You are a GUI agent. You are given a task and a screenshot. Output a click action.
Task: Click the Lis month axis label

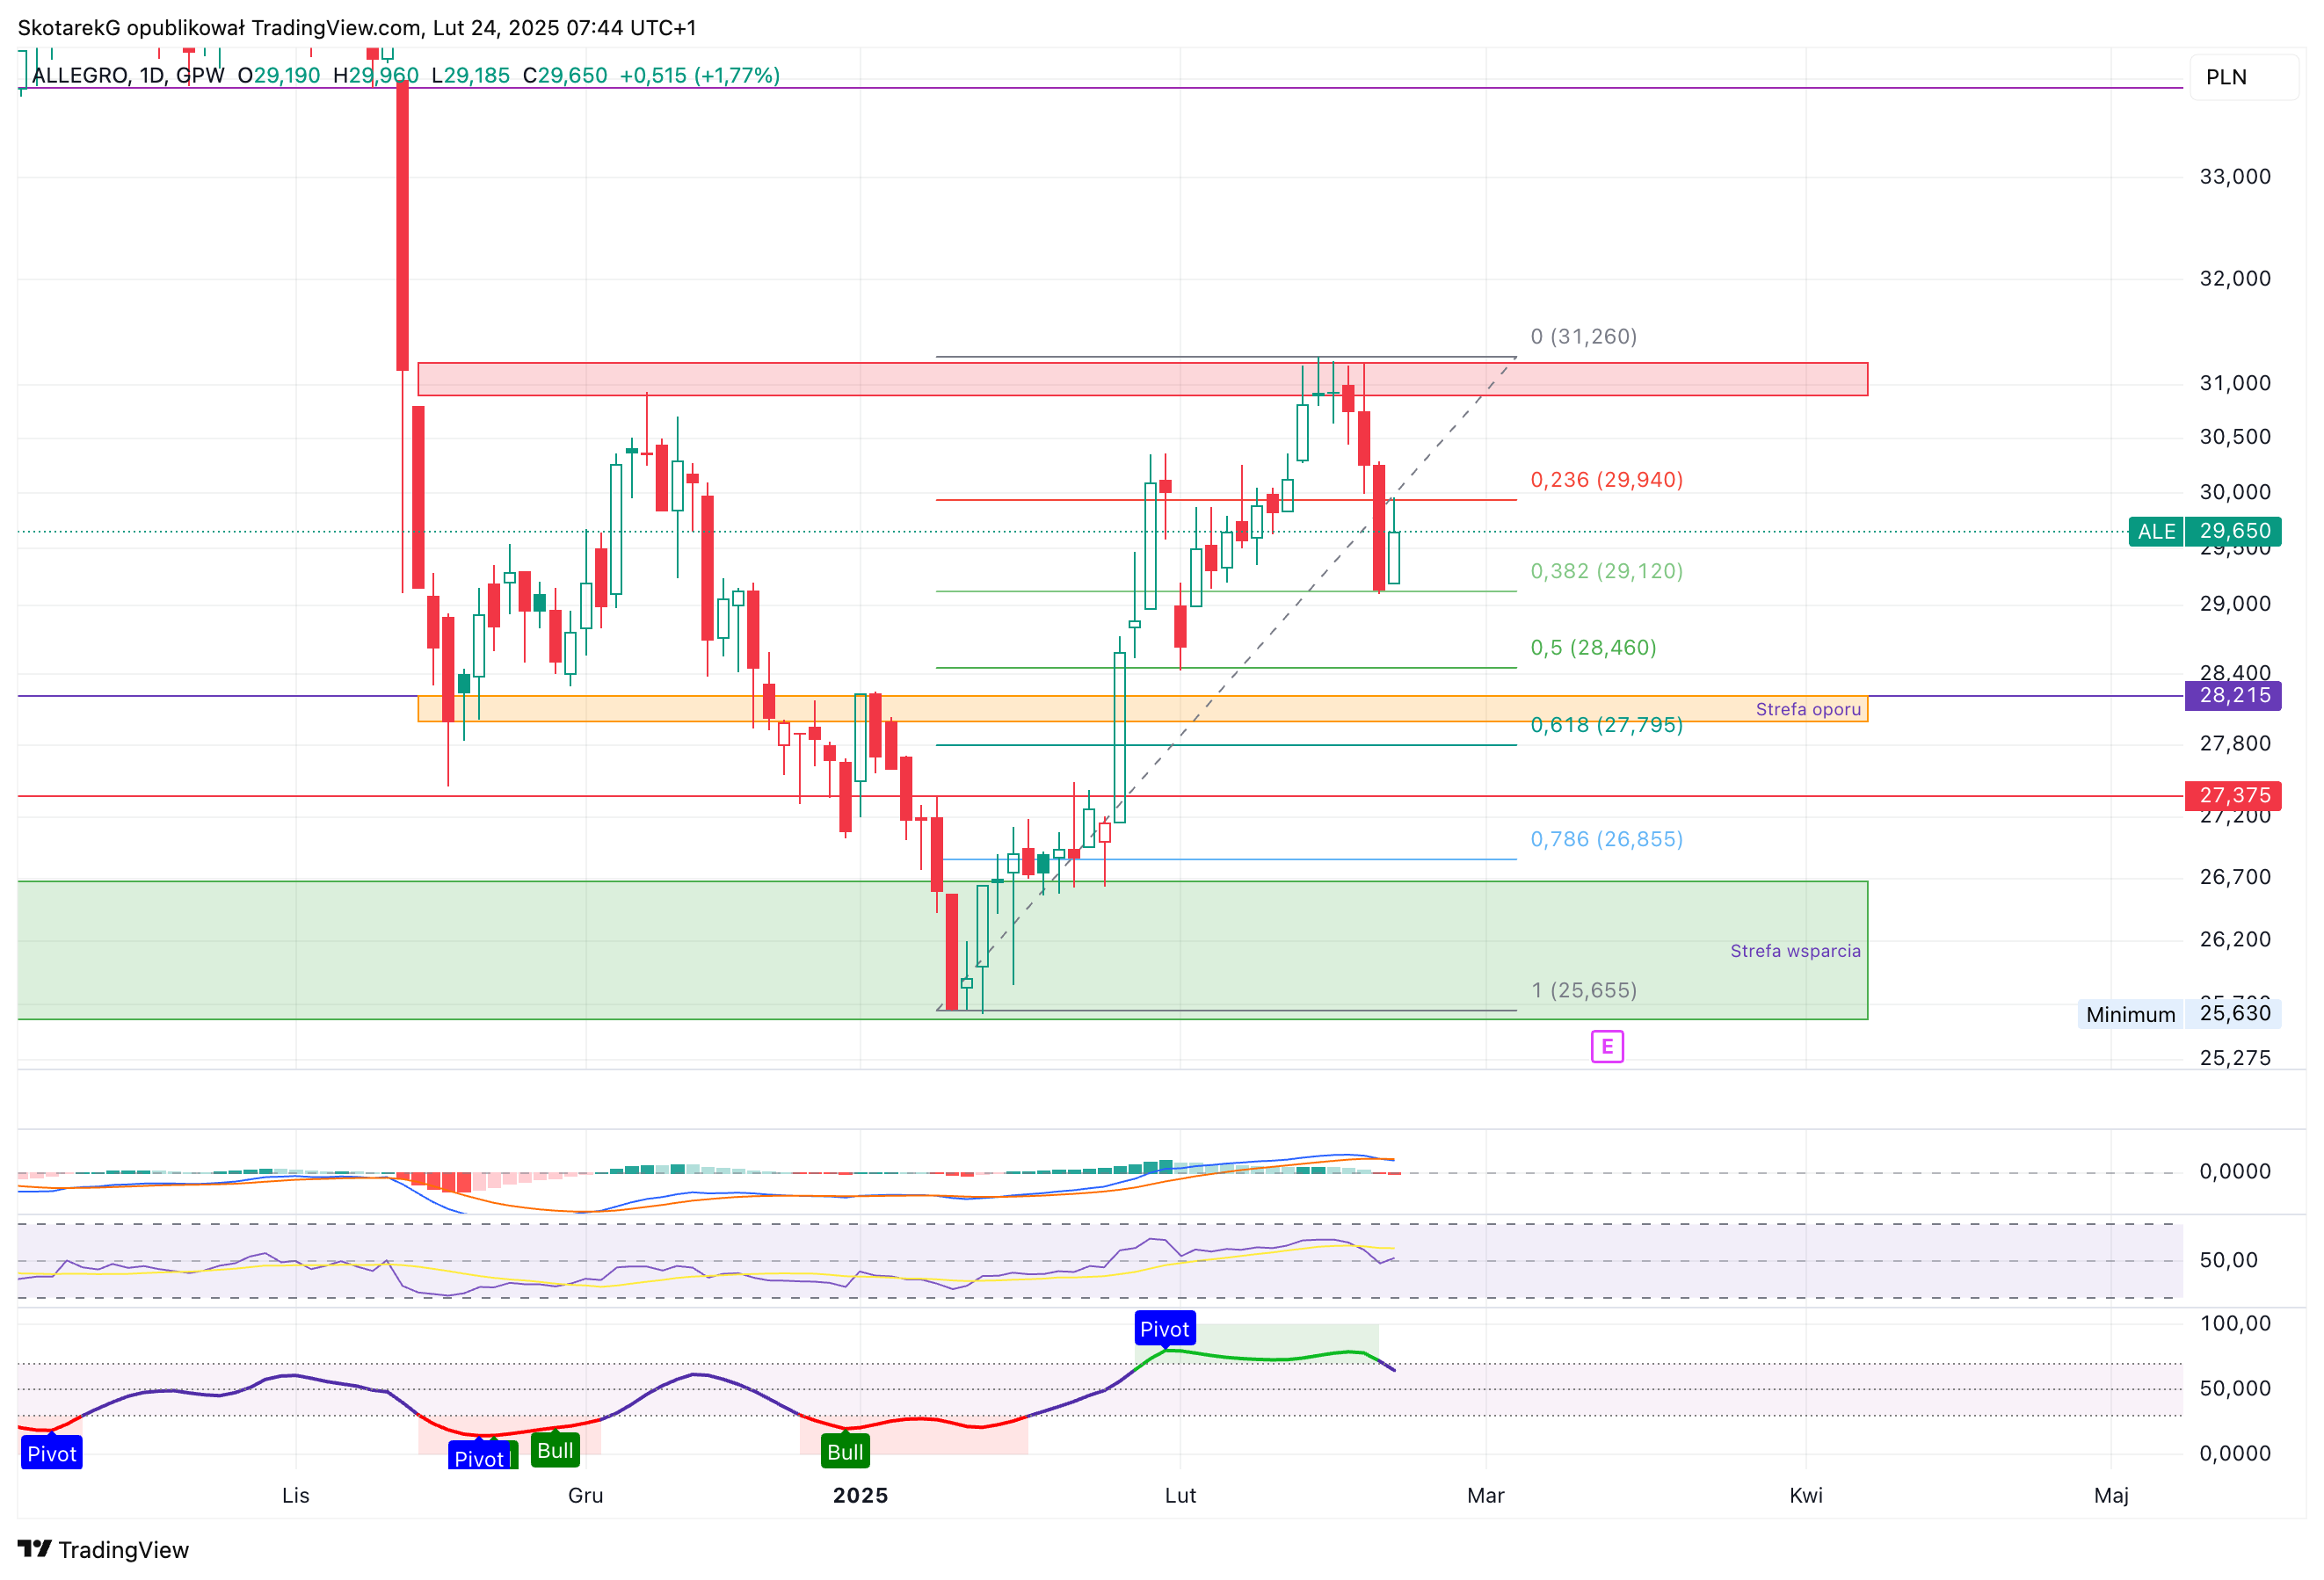[x=296, y=1495]
